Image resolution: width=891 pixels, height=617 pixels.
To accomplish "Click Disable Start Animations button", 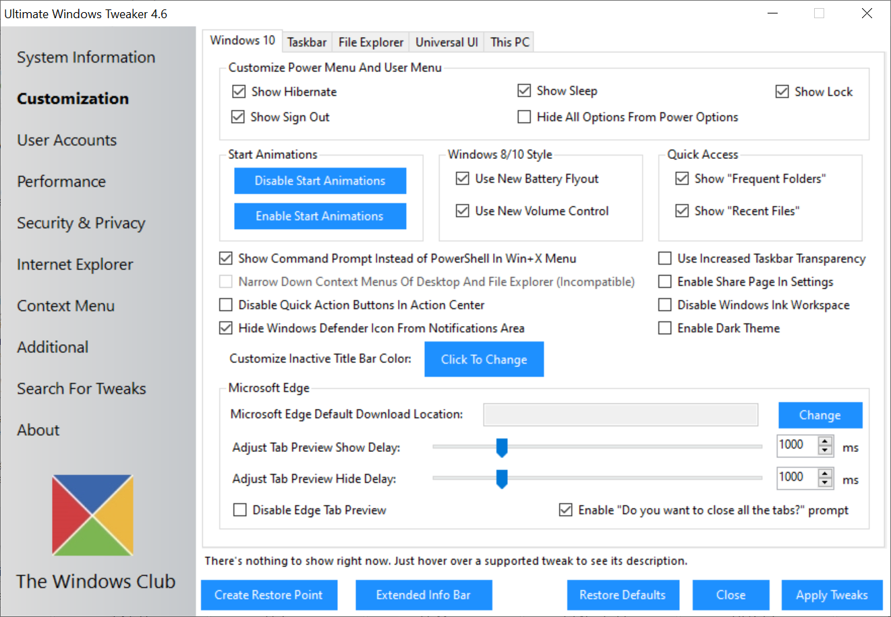I will click(320, 181).
